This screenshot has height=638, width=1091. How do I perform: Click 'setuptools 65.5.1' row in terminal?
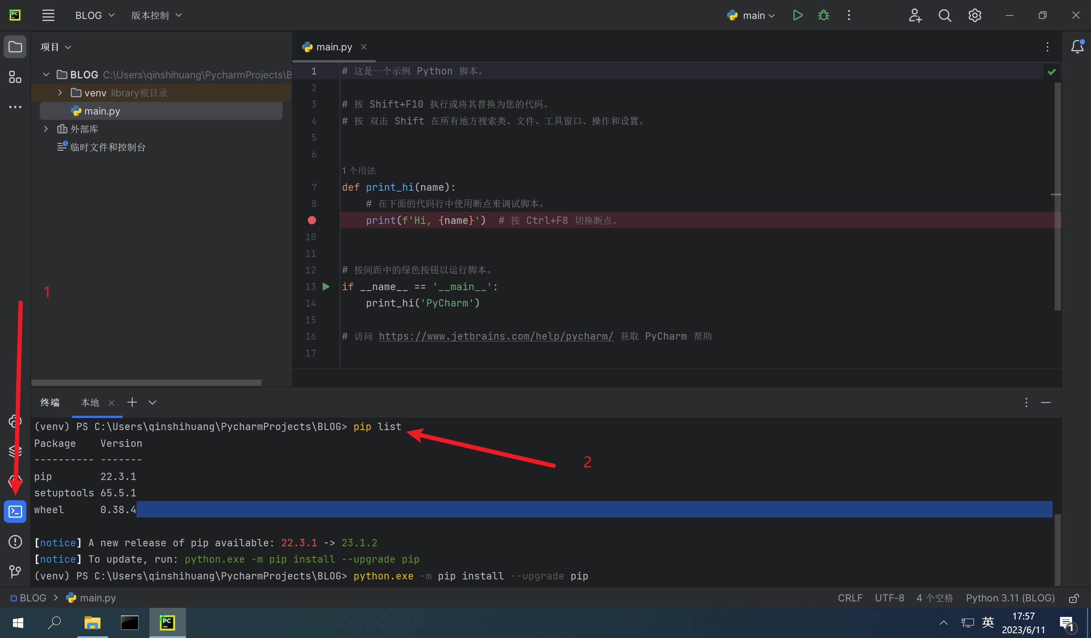(85, 493)
